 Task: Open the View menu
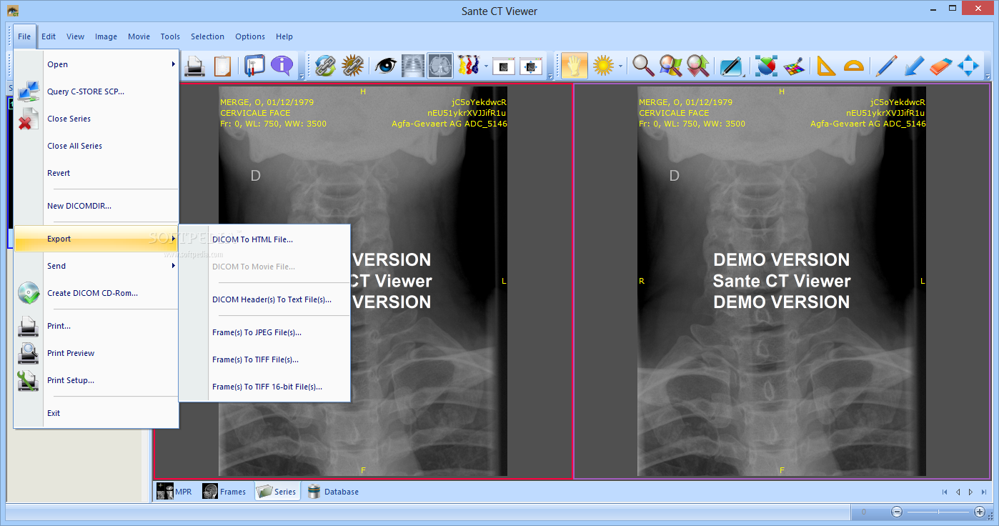click(76, 36)
